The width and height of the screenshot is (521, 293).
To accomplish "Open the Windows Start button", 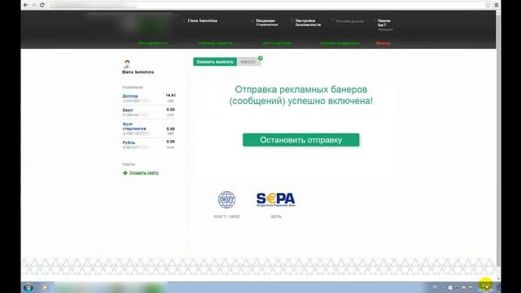I will pyautogui.click(x=28, y=287).
